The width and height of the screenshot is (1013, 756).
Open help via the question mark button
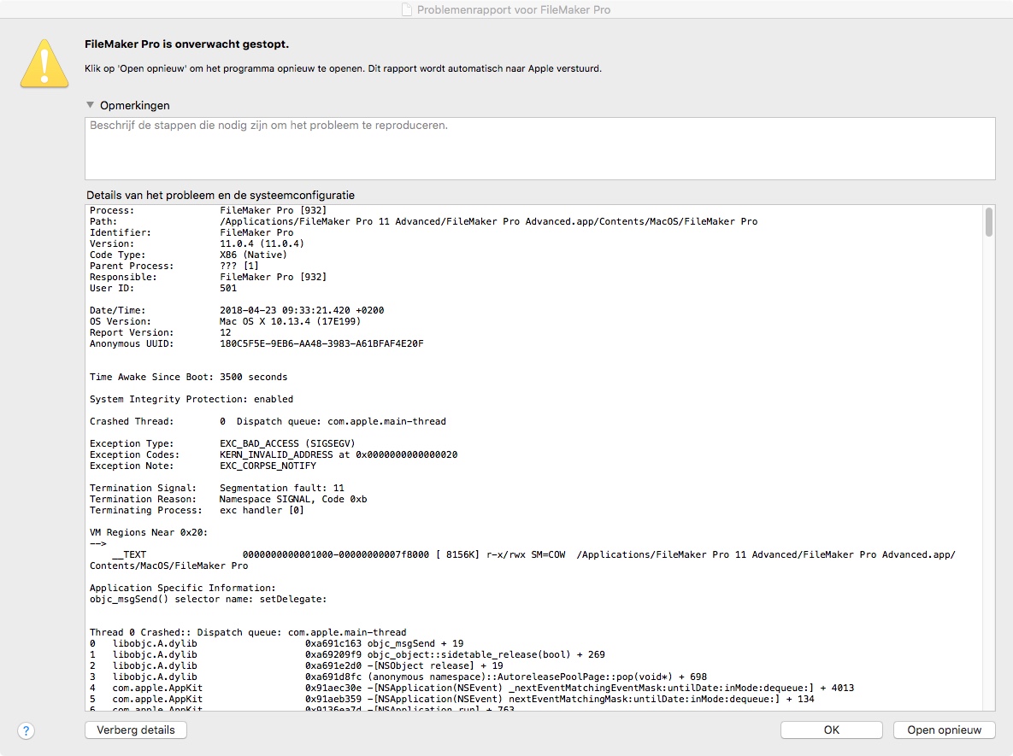[26, 731]
